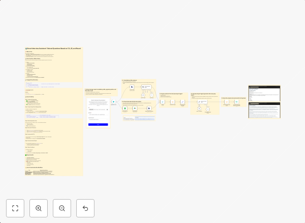Select the Merge node with the blue arrow icon
Viewport: 305px width, 223px height.
(162, 102)
